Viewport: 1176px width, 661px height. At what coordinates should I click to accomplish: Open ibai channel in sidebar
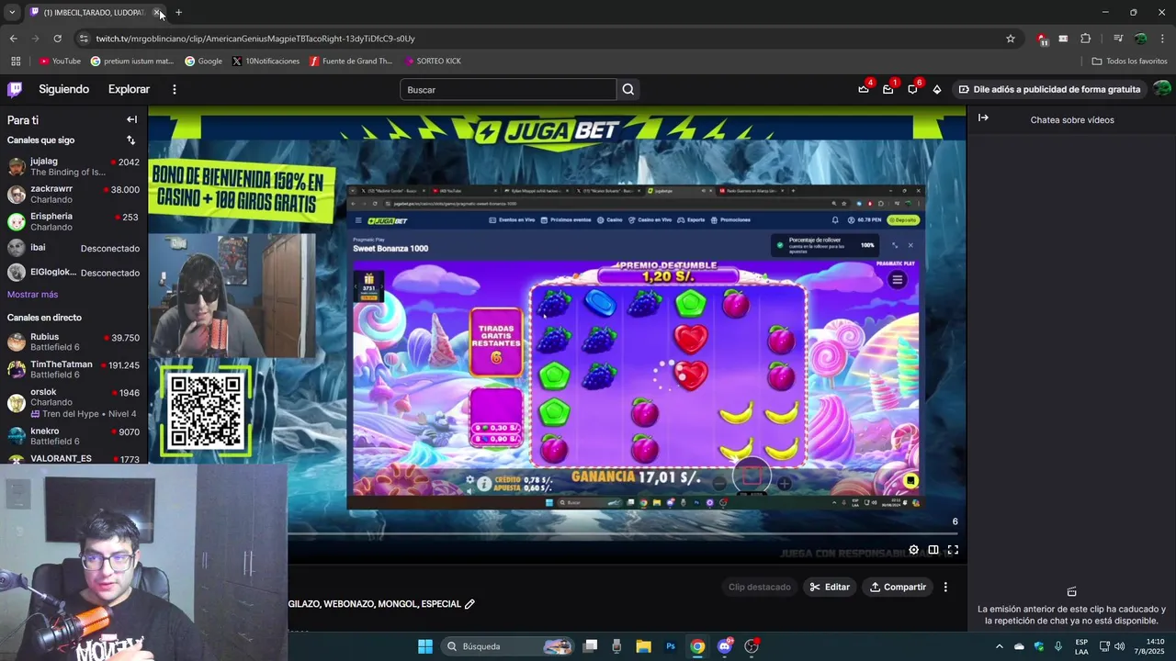[73, 248]
